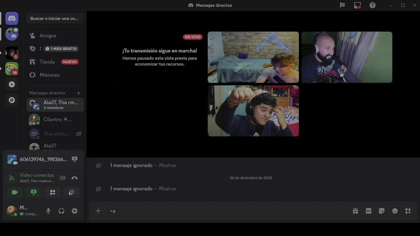Select the bearded man video tile

(x=347, y=57)
